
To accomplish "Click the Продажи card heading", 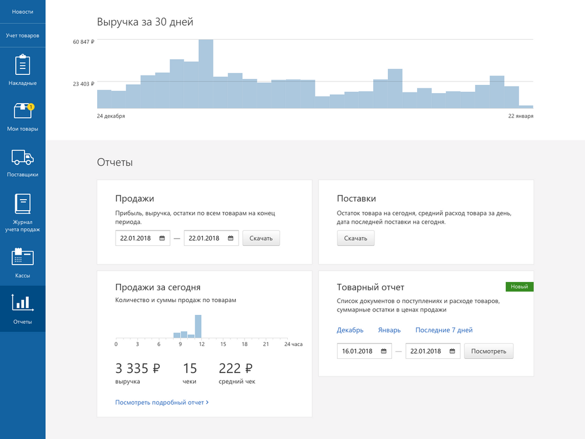I will click(x=135, y=198).
